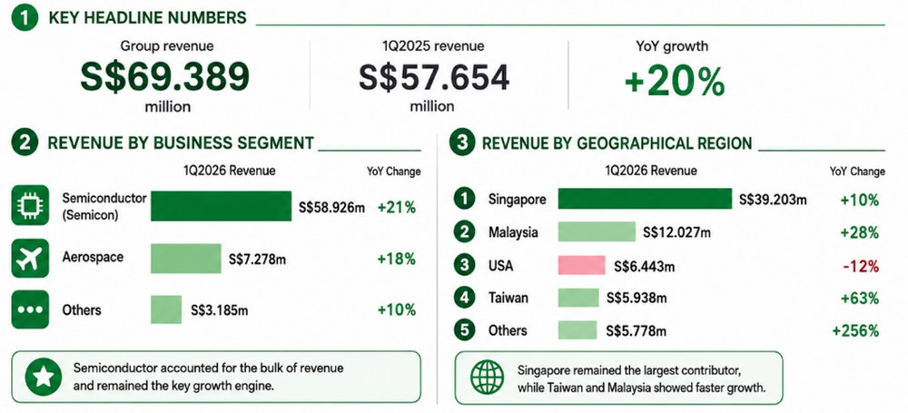Click the REVENUE BY GEOGRAPHICAL REGION heading

(617, 143)
